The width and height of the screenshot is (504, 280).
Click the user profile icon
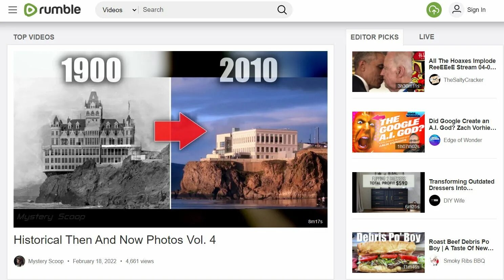click(x=457, y=10)
